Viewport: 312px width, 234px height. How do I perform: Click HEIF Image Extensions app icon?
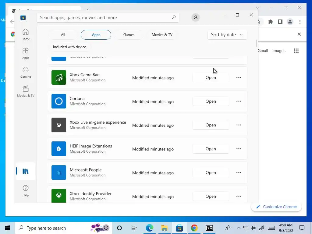coord(59,149)
